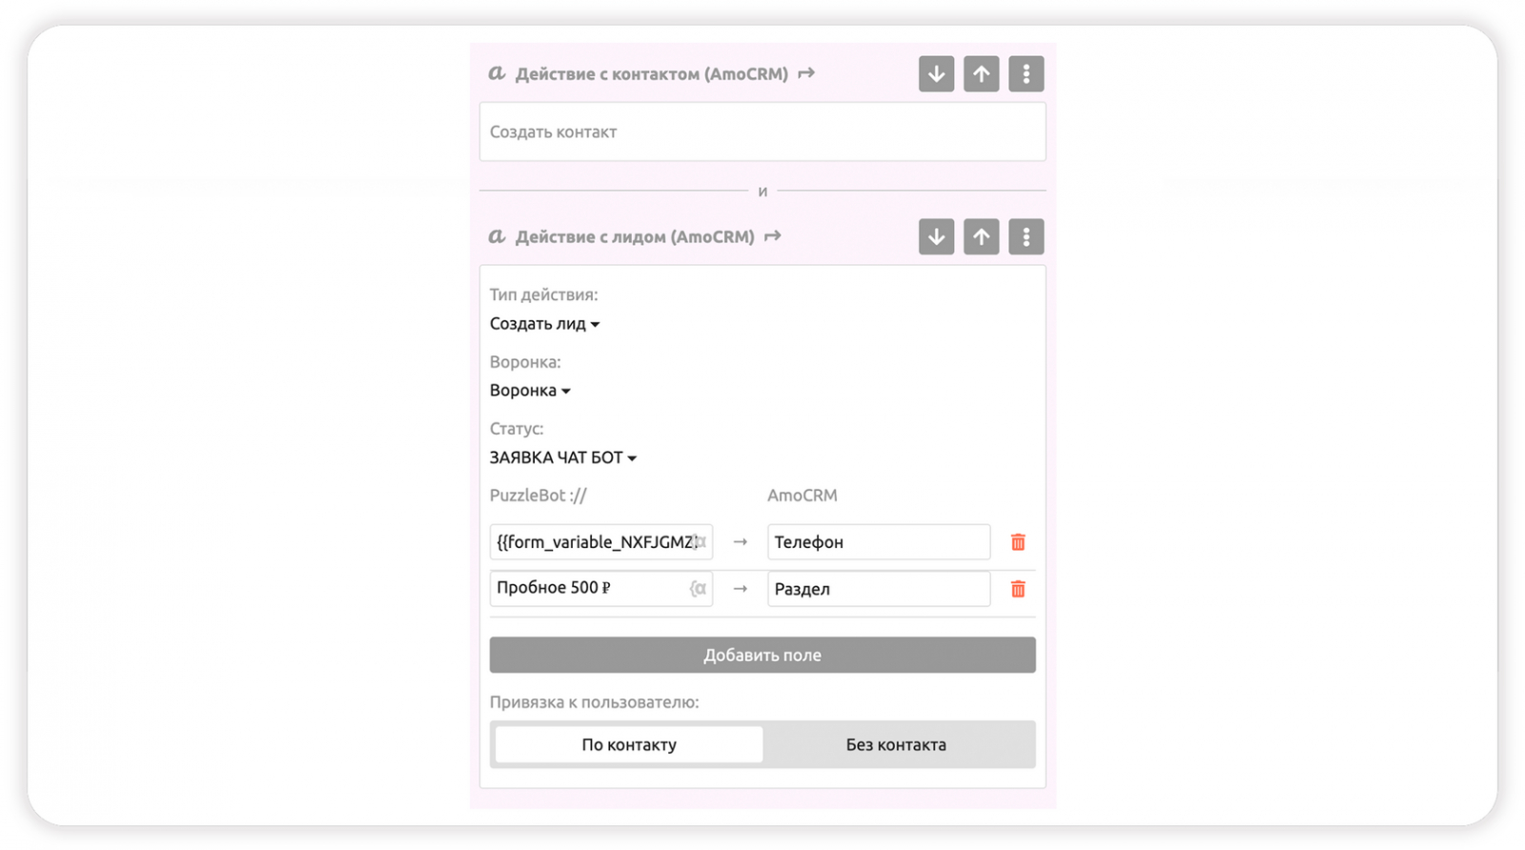
Task: Open share arrow beside lead action title
Action: [x=773, y=236]
